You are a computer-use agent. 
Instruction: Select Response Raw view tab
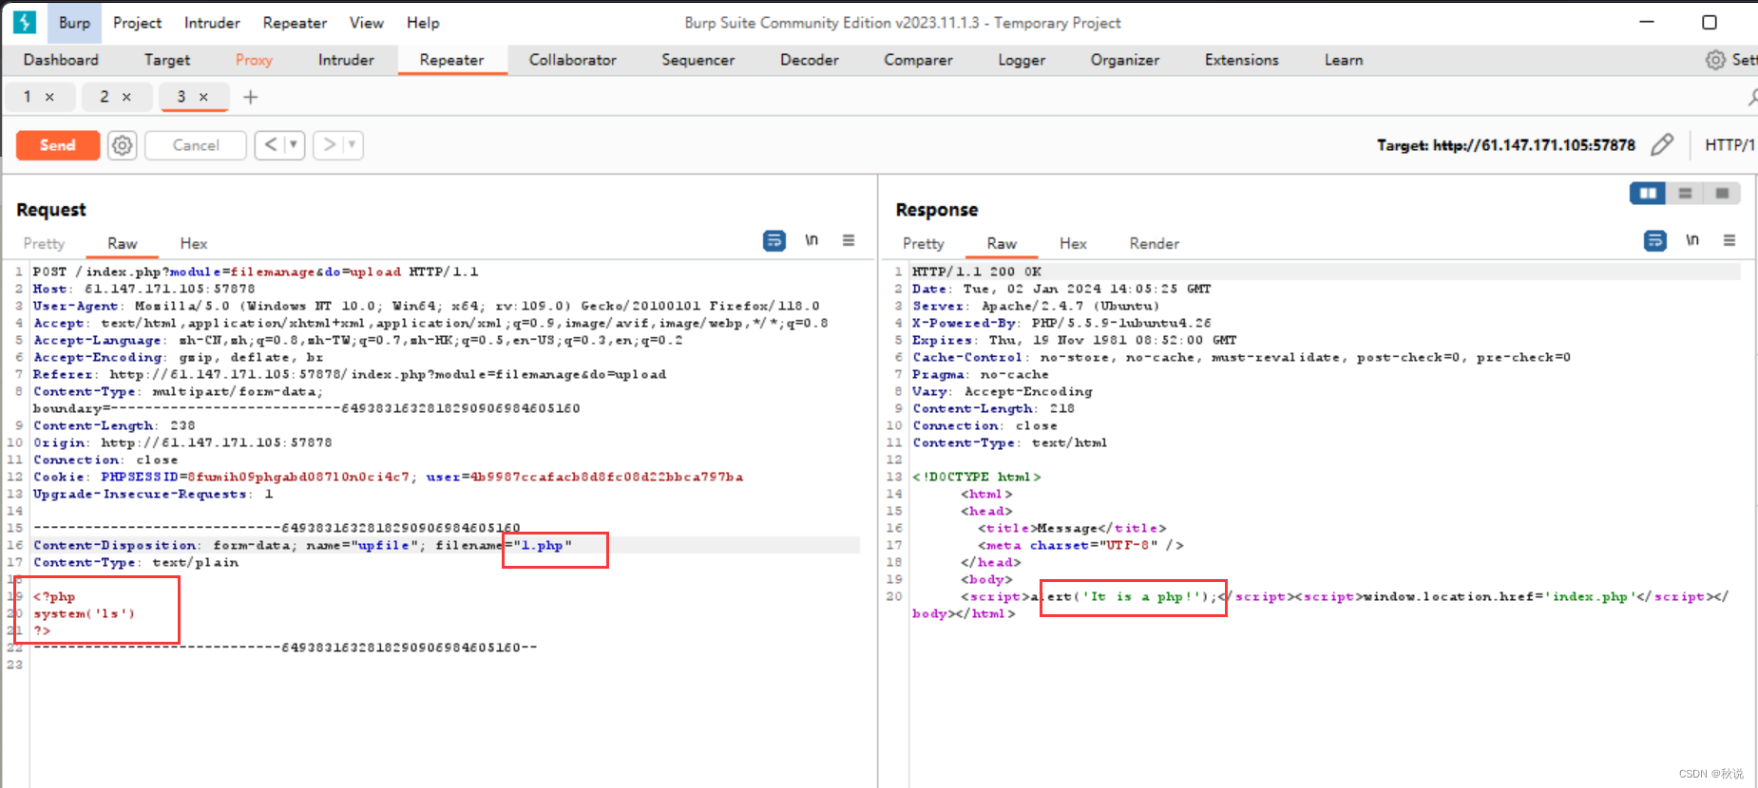click(x=1002, y=244)
